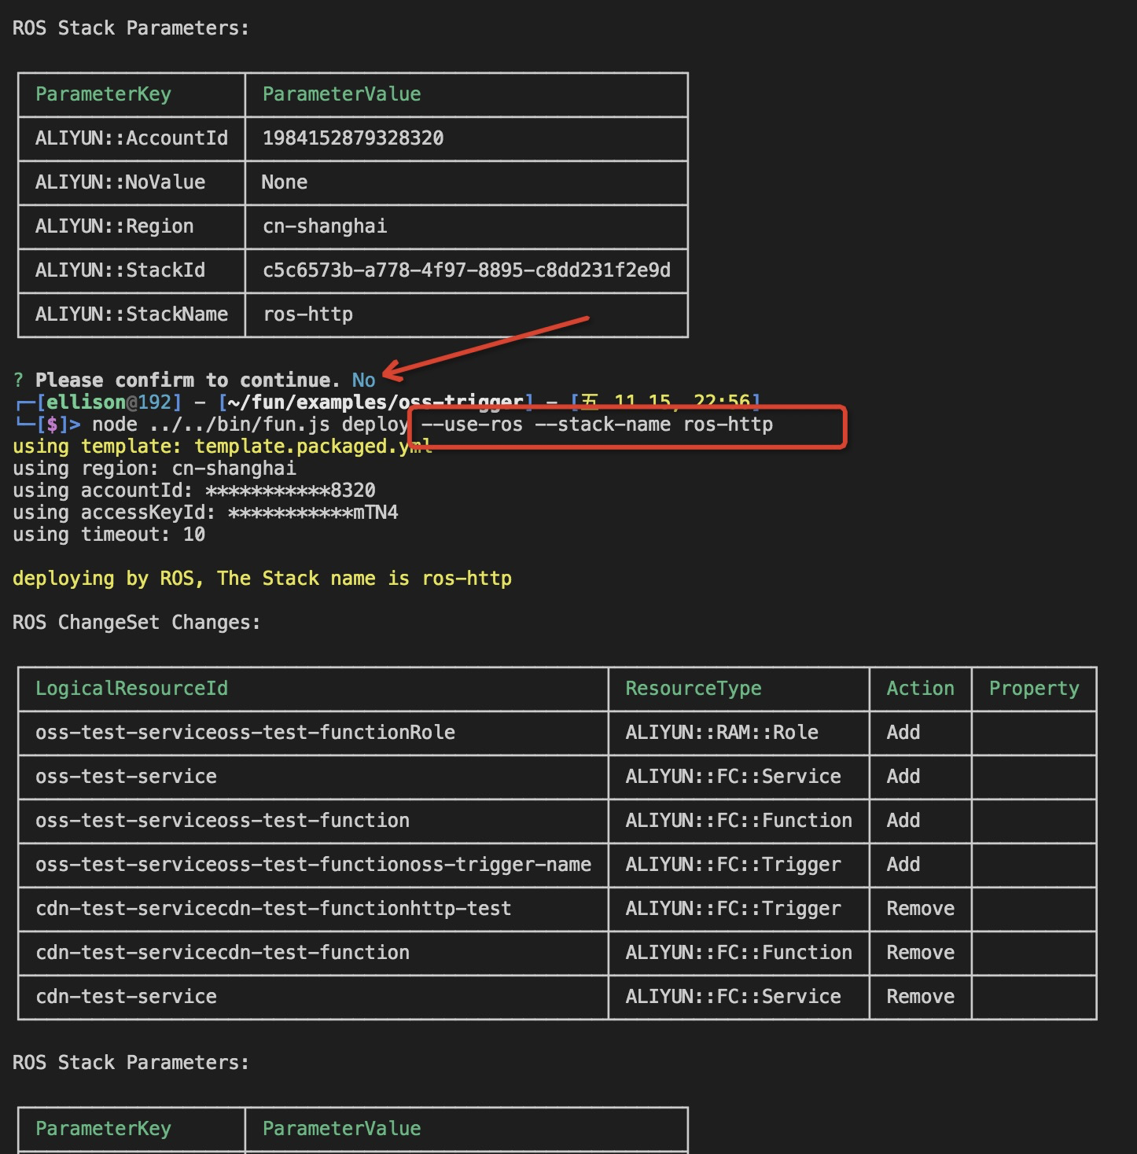Click the cn-shanghai region value
The image size is (1137, 1154).
point(325,226)
